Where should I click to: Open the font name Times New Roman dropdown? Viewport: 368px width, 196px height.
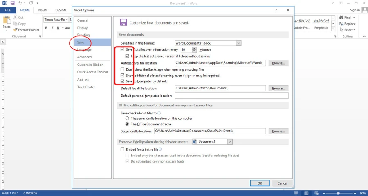(67, 20)
